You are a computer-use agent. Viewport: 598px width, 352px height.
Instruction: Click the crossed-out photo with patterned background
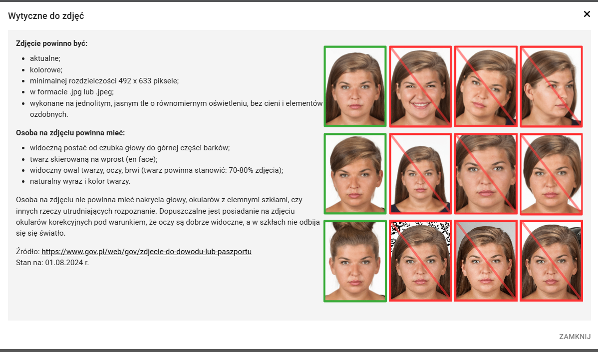click(420, 261)
